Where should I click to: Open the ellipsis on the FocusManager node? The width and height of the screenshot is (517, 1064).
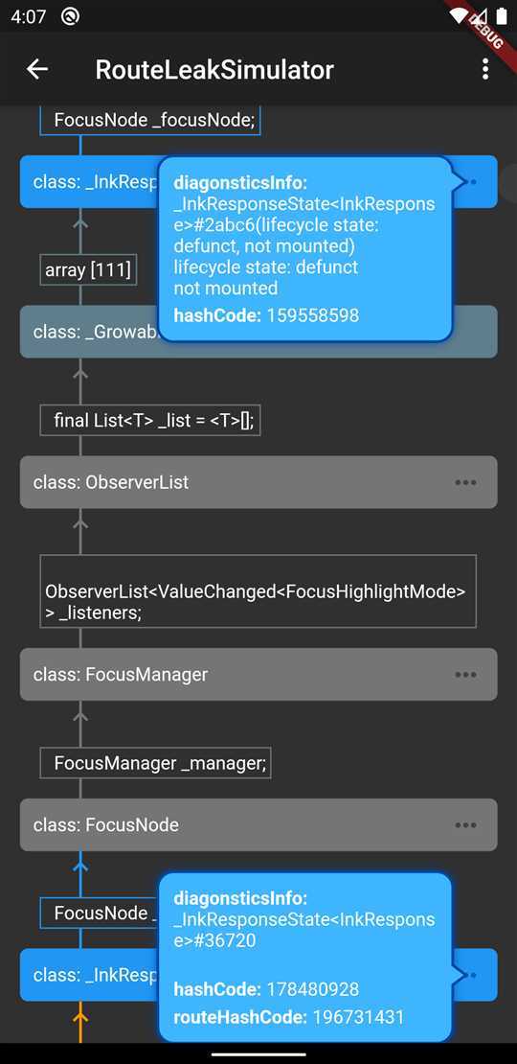pyautogui.click(x=465, y=675)
